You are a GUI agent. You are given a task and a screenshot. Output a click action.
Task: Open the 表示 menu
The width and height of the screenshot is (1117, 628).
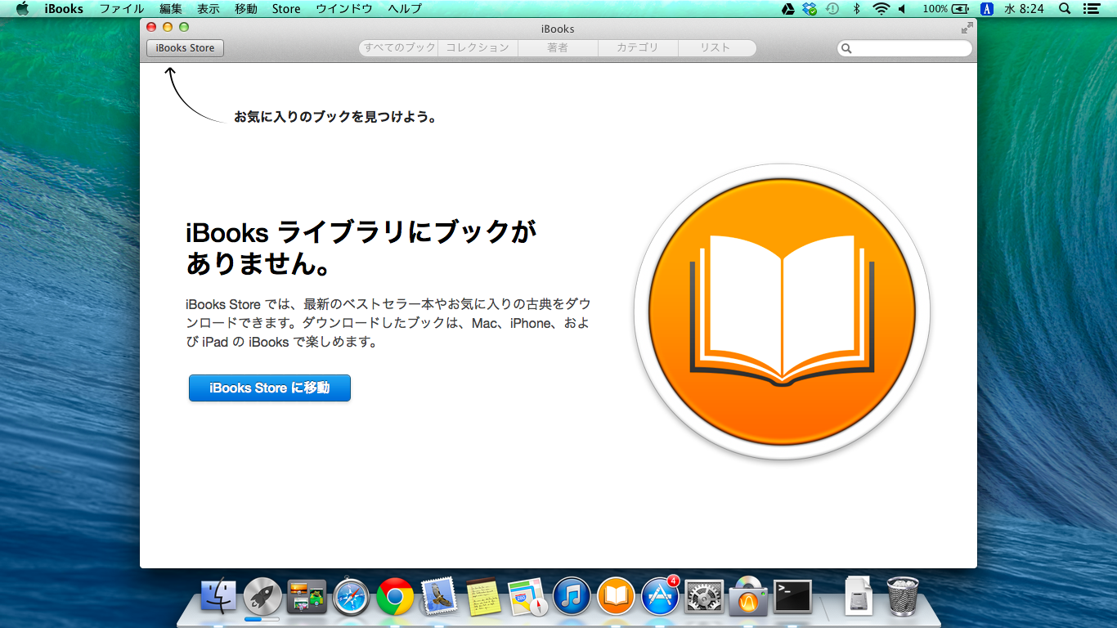(x=209, y=9)
